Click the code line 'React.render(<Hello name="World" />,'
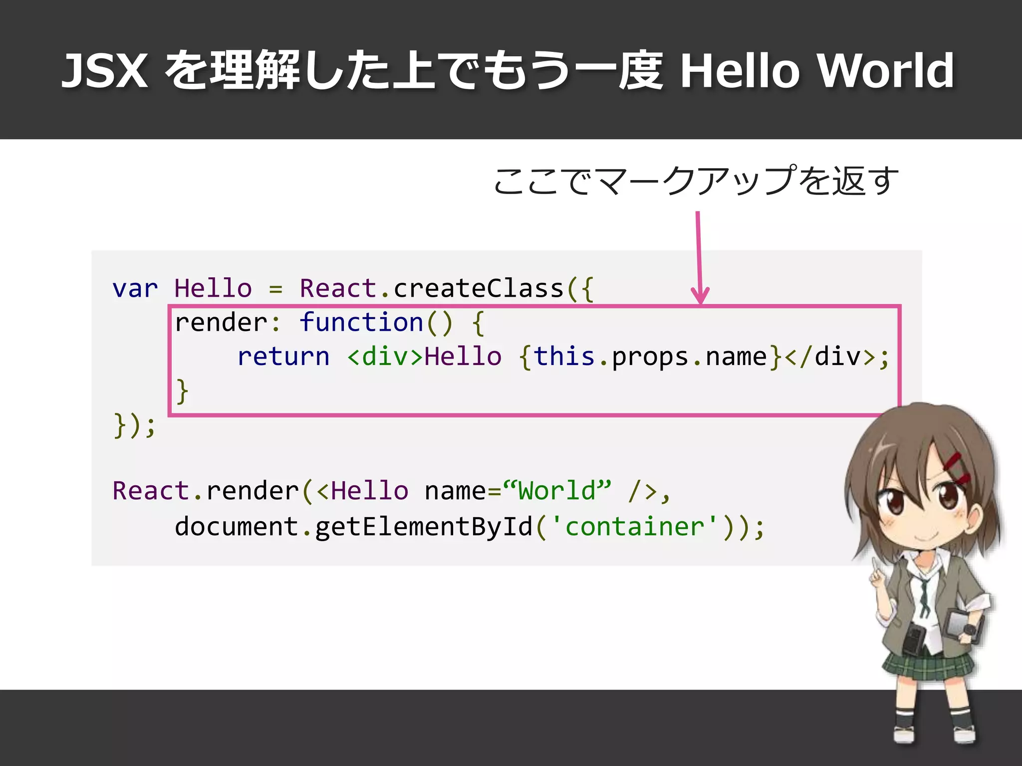Screen dimensions: 1022x766 pos(392,491)
